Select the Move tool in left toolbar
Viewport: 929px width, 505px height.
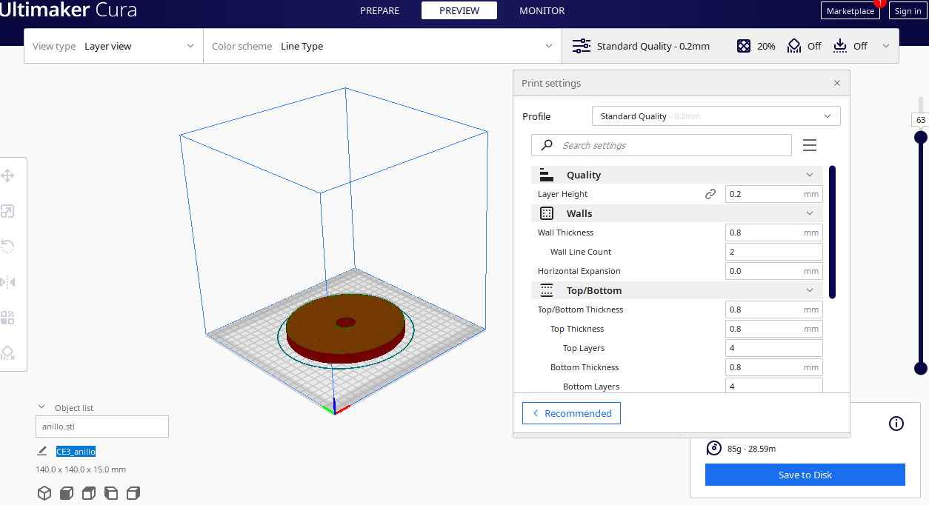(x=7, y=175)
